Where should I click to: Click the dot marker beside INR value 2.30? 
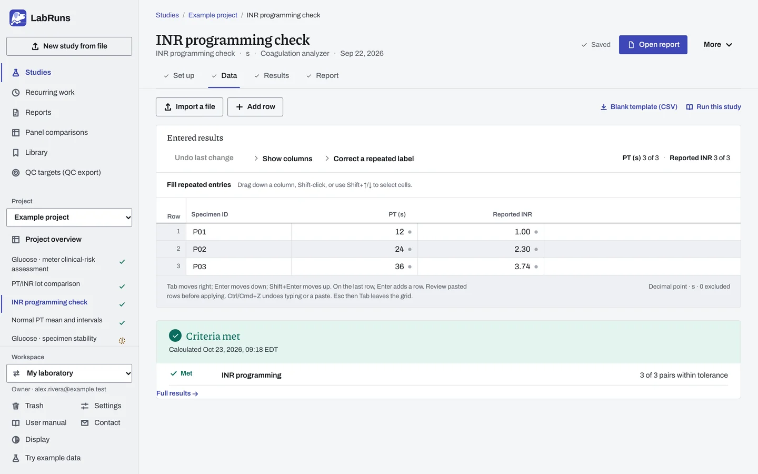(536, 250)
